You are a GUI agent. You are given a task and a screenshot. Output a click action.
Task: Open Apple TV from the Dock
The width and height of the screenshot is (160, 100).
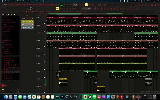point(57,97)
